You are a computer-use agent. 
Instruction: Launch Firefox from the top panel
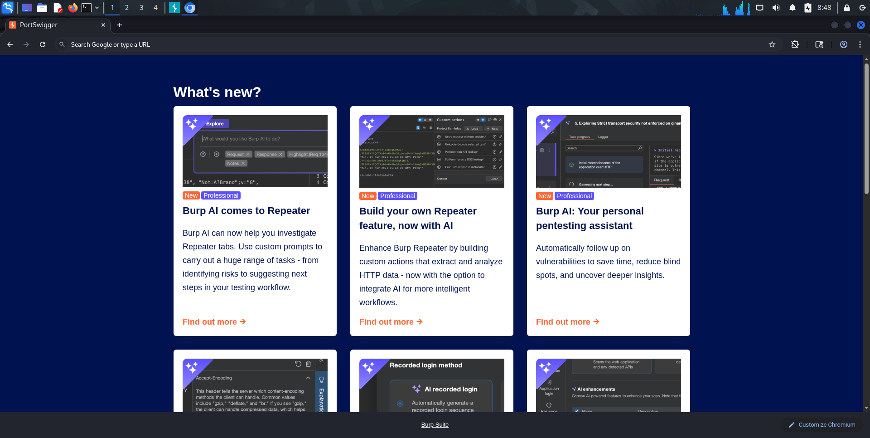(72, 8)
